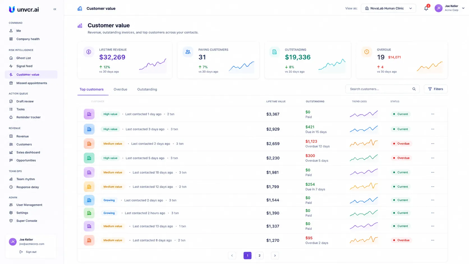Click the Search customers input field
Viewport: 469px width, 264px height.
pyautogui.click(x=382, y=89)
